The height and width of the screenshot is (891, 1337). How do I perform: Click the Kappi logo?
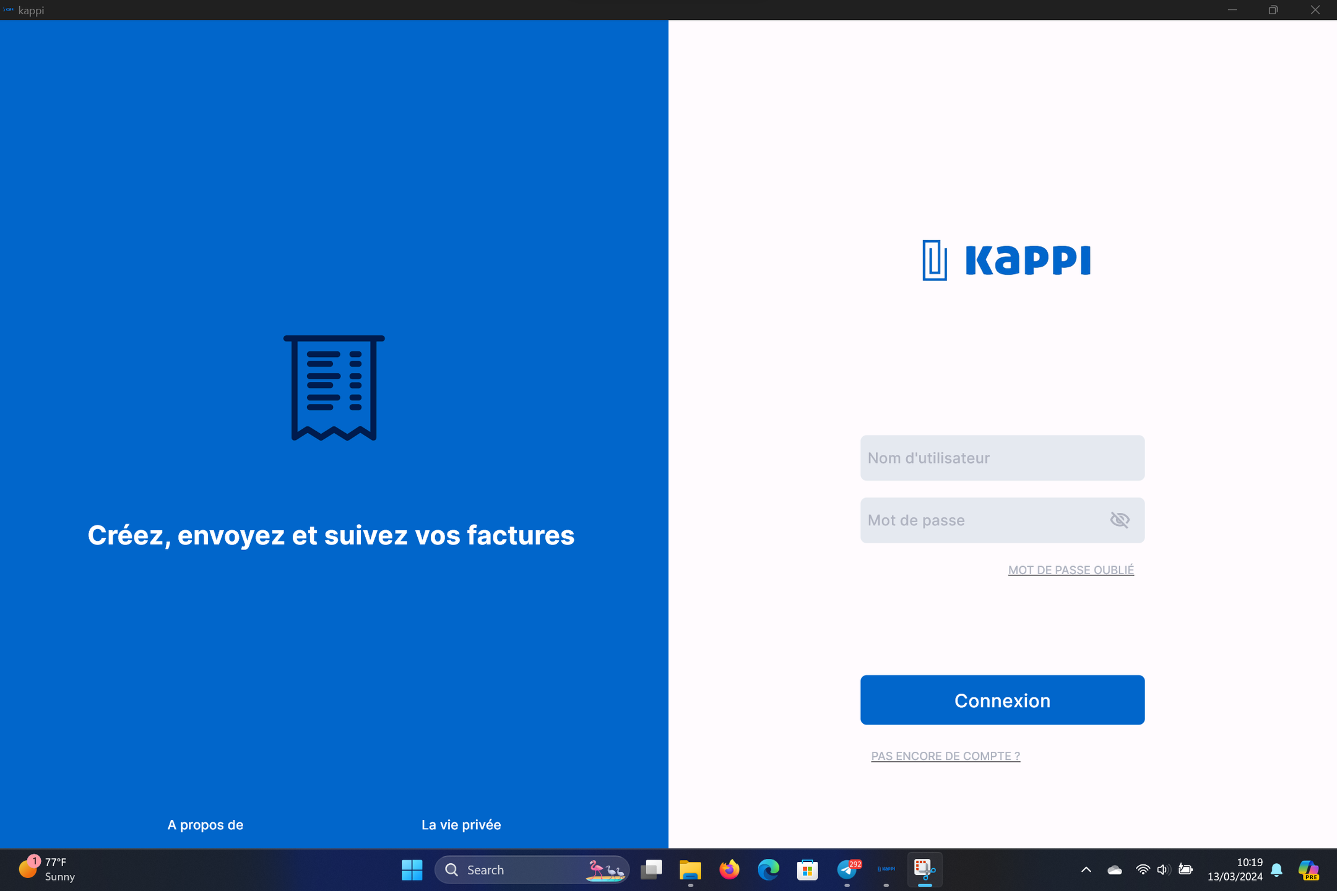click(1006, 260)
